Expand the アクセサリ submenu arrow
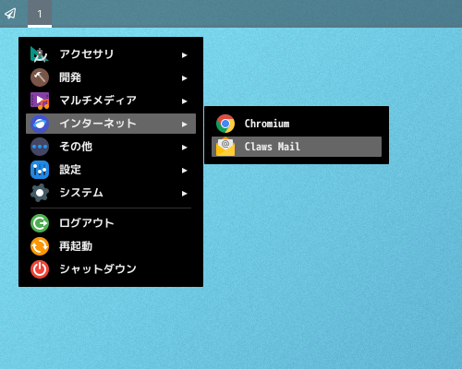 point(185,55)
